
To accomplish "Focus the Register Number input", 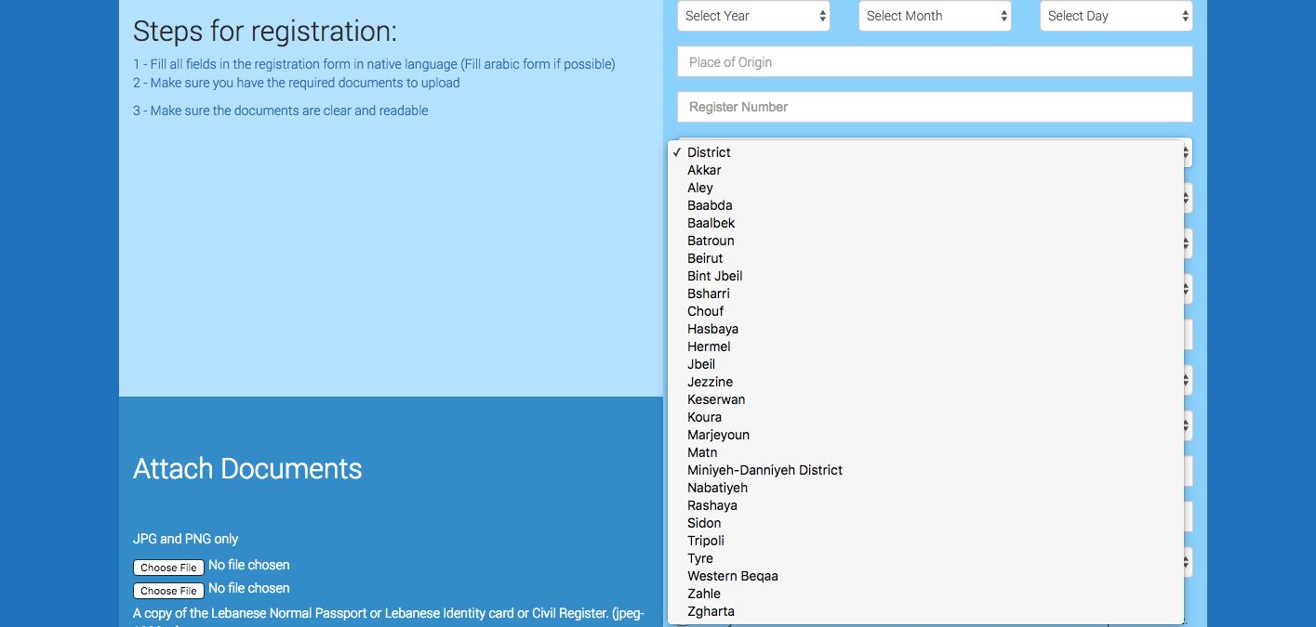I will [935, 107].
